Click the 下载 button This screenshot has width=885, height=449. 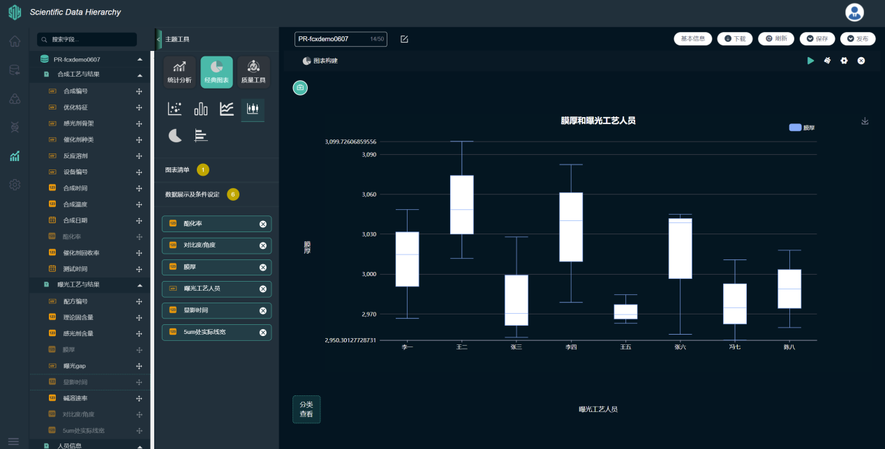735,39
